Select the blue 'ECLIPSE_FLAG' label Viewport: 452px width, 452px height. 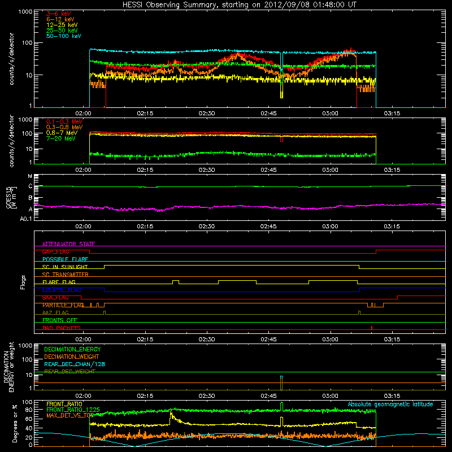click(62, 290)
